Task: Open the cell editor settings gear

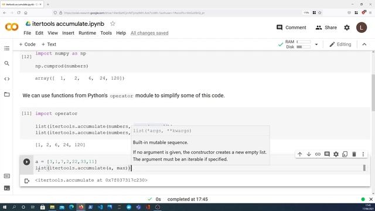Action: pos(336,154)
